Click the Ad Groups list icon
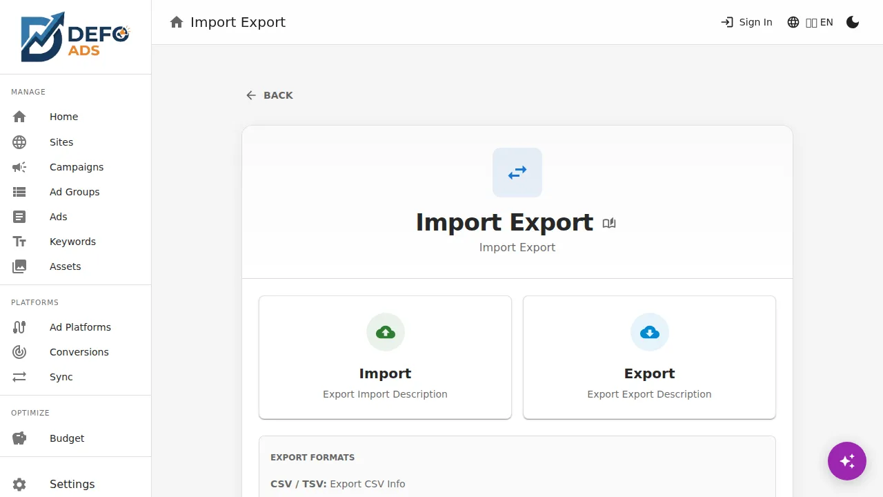 pyautogui.click(x=19, y=192)
